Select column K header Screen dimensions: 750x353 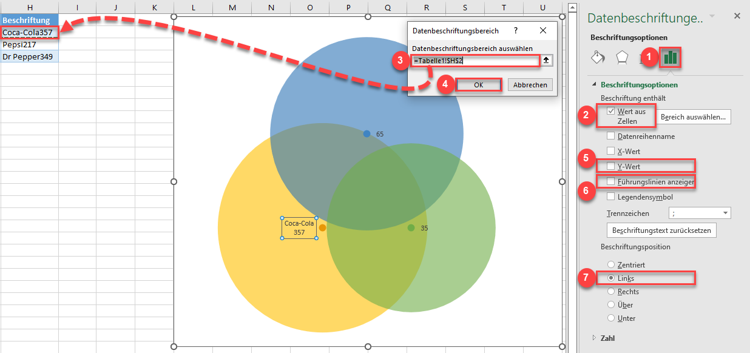pos(154,7)
